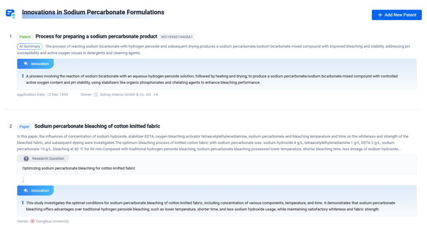Click the Solvay Interox GmbH & Co. KG owner
The width and height of the screenshot is (427, 234).
[x=125, y=95]
